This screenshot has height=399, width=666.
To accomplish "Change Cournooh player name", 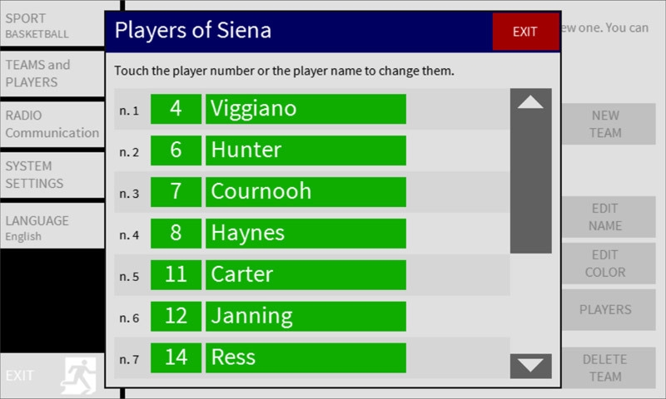I will click(x=306, y=192).
